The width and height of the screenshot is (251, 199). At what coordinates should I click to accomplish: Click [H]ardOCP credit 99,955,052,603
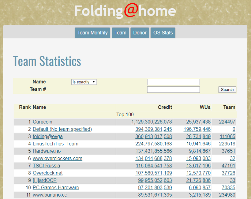click(x=155, y=180)
